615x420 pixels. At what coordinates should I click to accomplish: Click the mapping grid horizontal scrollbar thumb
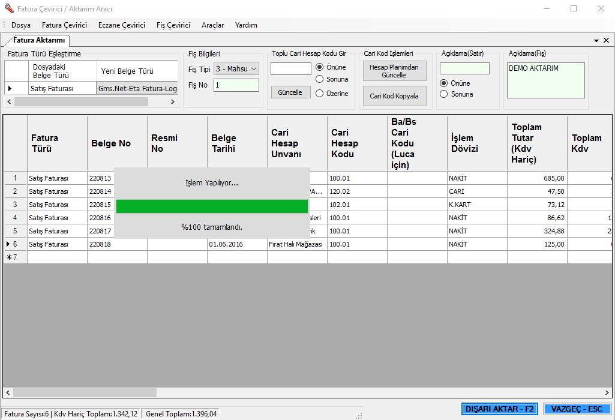point(81,101)
